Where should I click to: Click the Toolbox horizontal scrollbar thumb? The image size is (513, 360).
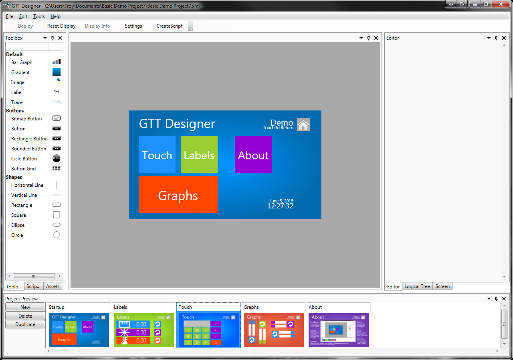coord(34,276)
